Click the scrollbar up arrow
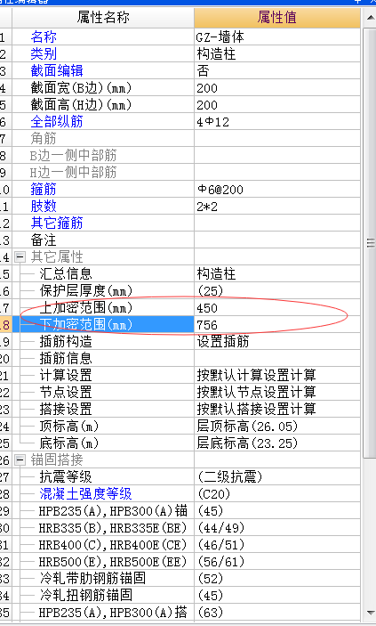Screen dimensions: 376x626 point(369,18)
